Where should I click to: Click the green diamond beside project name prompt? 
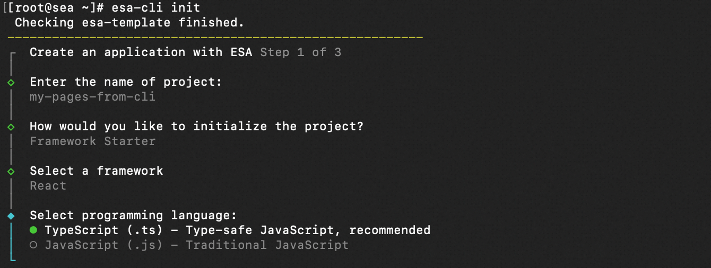click(11, 83)
